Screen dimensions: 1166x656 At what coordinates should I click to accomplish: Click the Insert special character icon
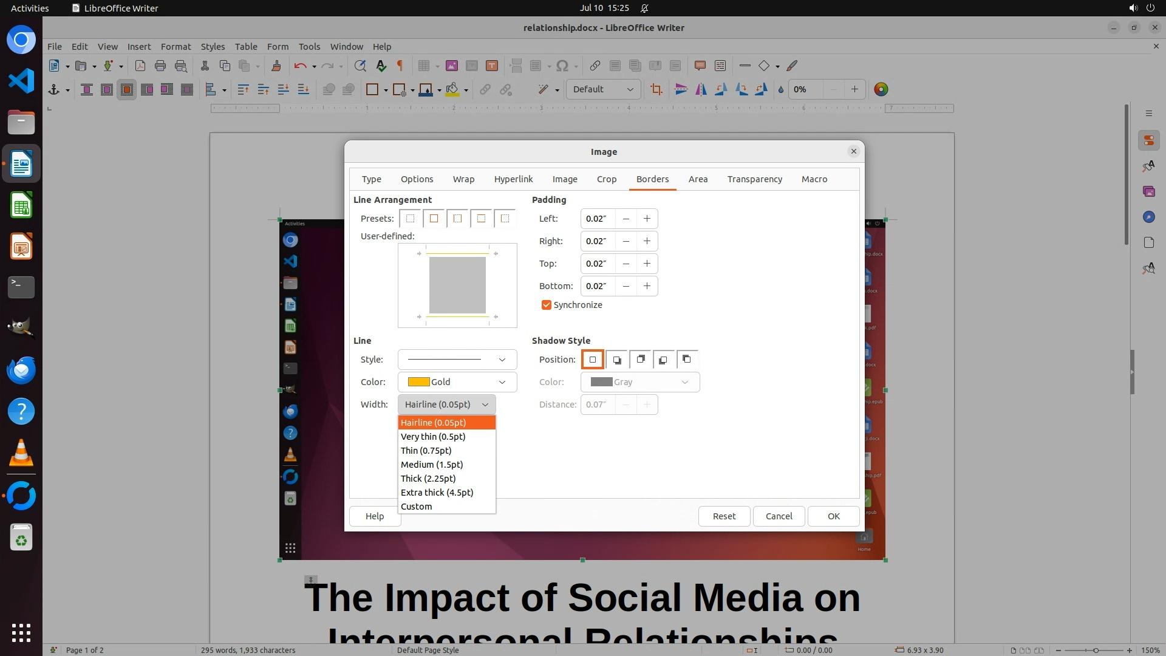coord(562,66)
